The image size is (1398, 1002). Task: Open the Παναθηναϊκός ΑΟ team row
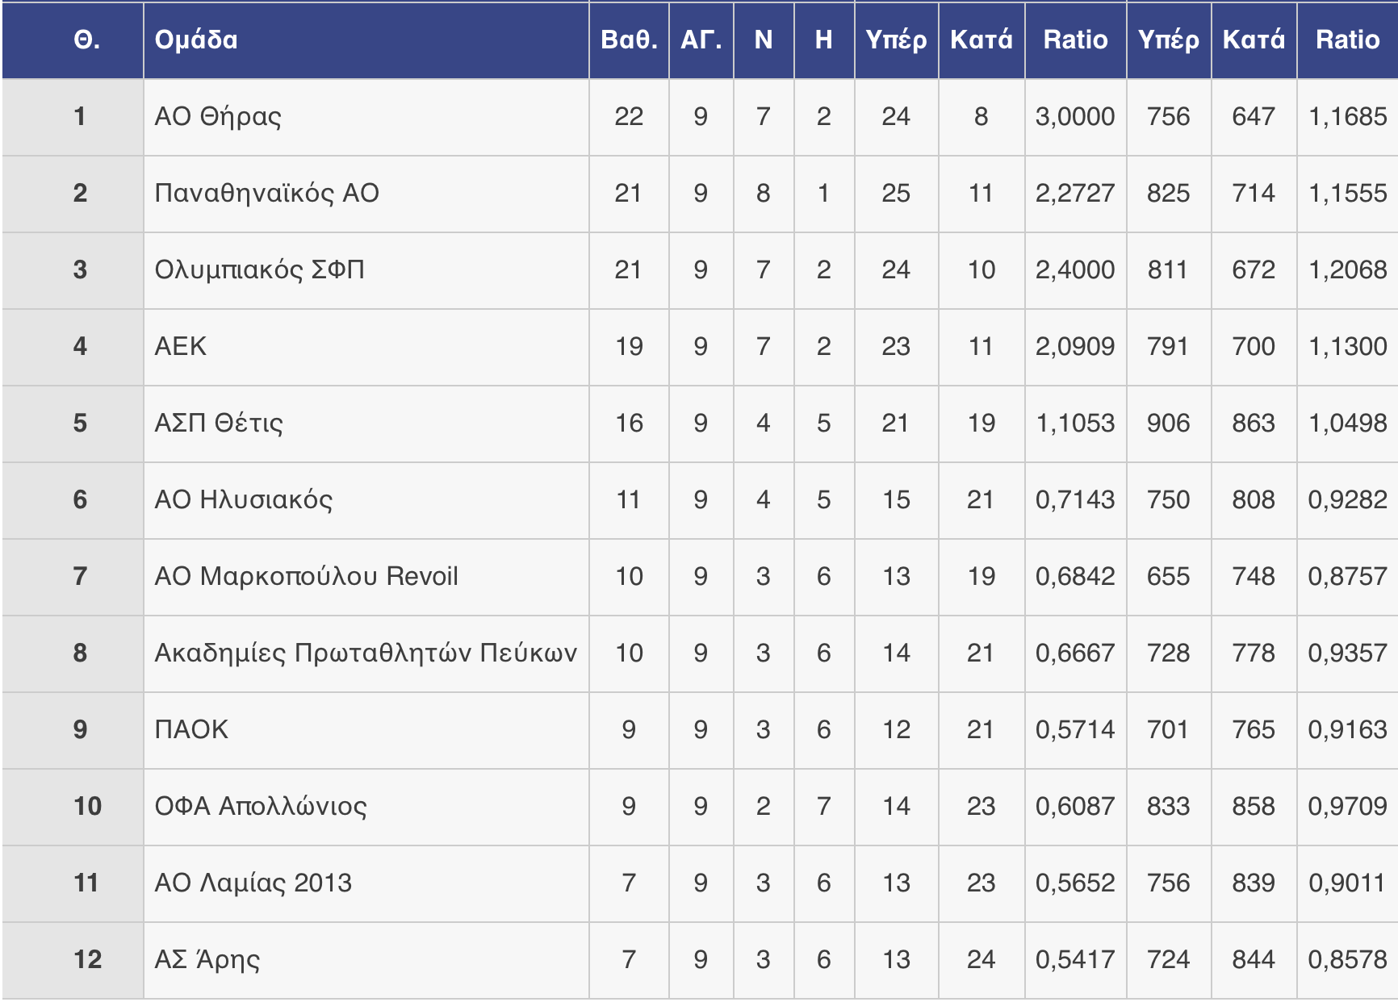click(x=266, y=194)
